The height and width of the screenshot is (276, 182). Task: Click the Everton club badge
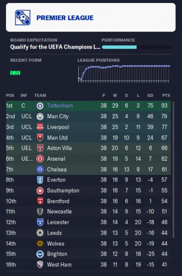point(40,180)
